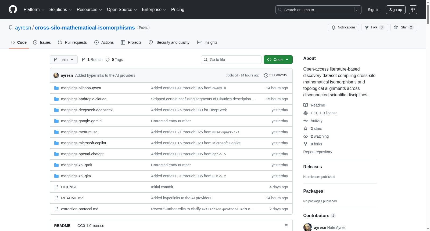Open the GitHub homepage logo
This screenshot has width=430, height=231.
pyautogui.click(x=13, y=10)
